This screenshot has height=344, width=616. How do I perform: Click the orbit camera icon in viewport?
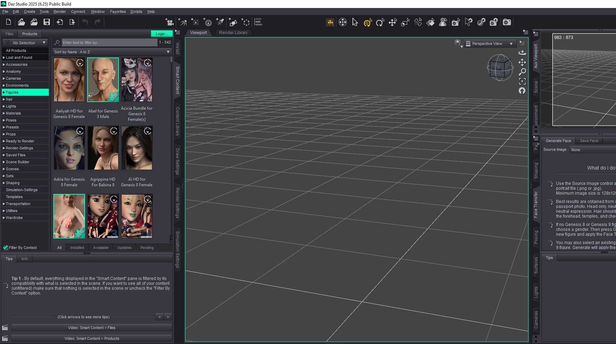click(522, 53)
